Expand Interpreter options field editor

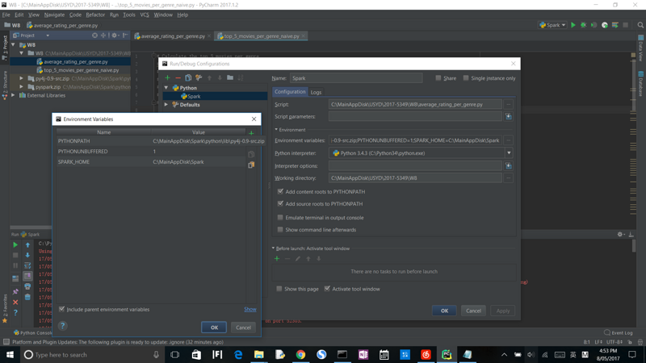click(509, 165)
